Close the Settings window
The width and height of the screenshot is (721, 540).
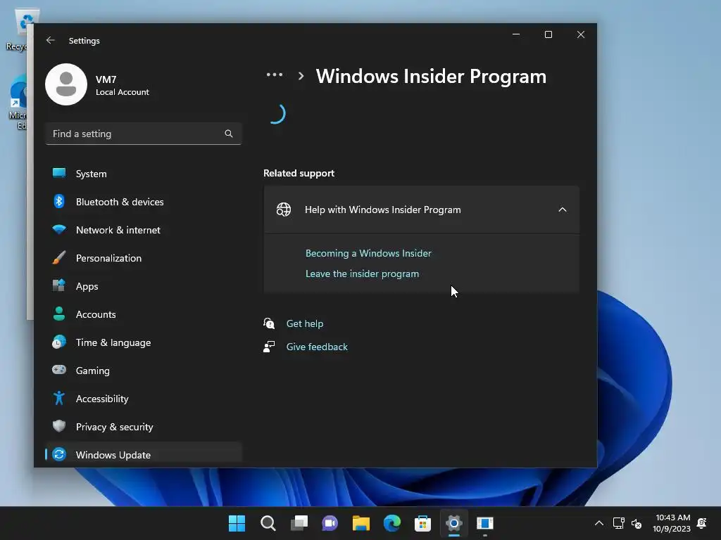(x=581, y=34)
